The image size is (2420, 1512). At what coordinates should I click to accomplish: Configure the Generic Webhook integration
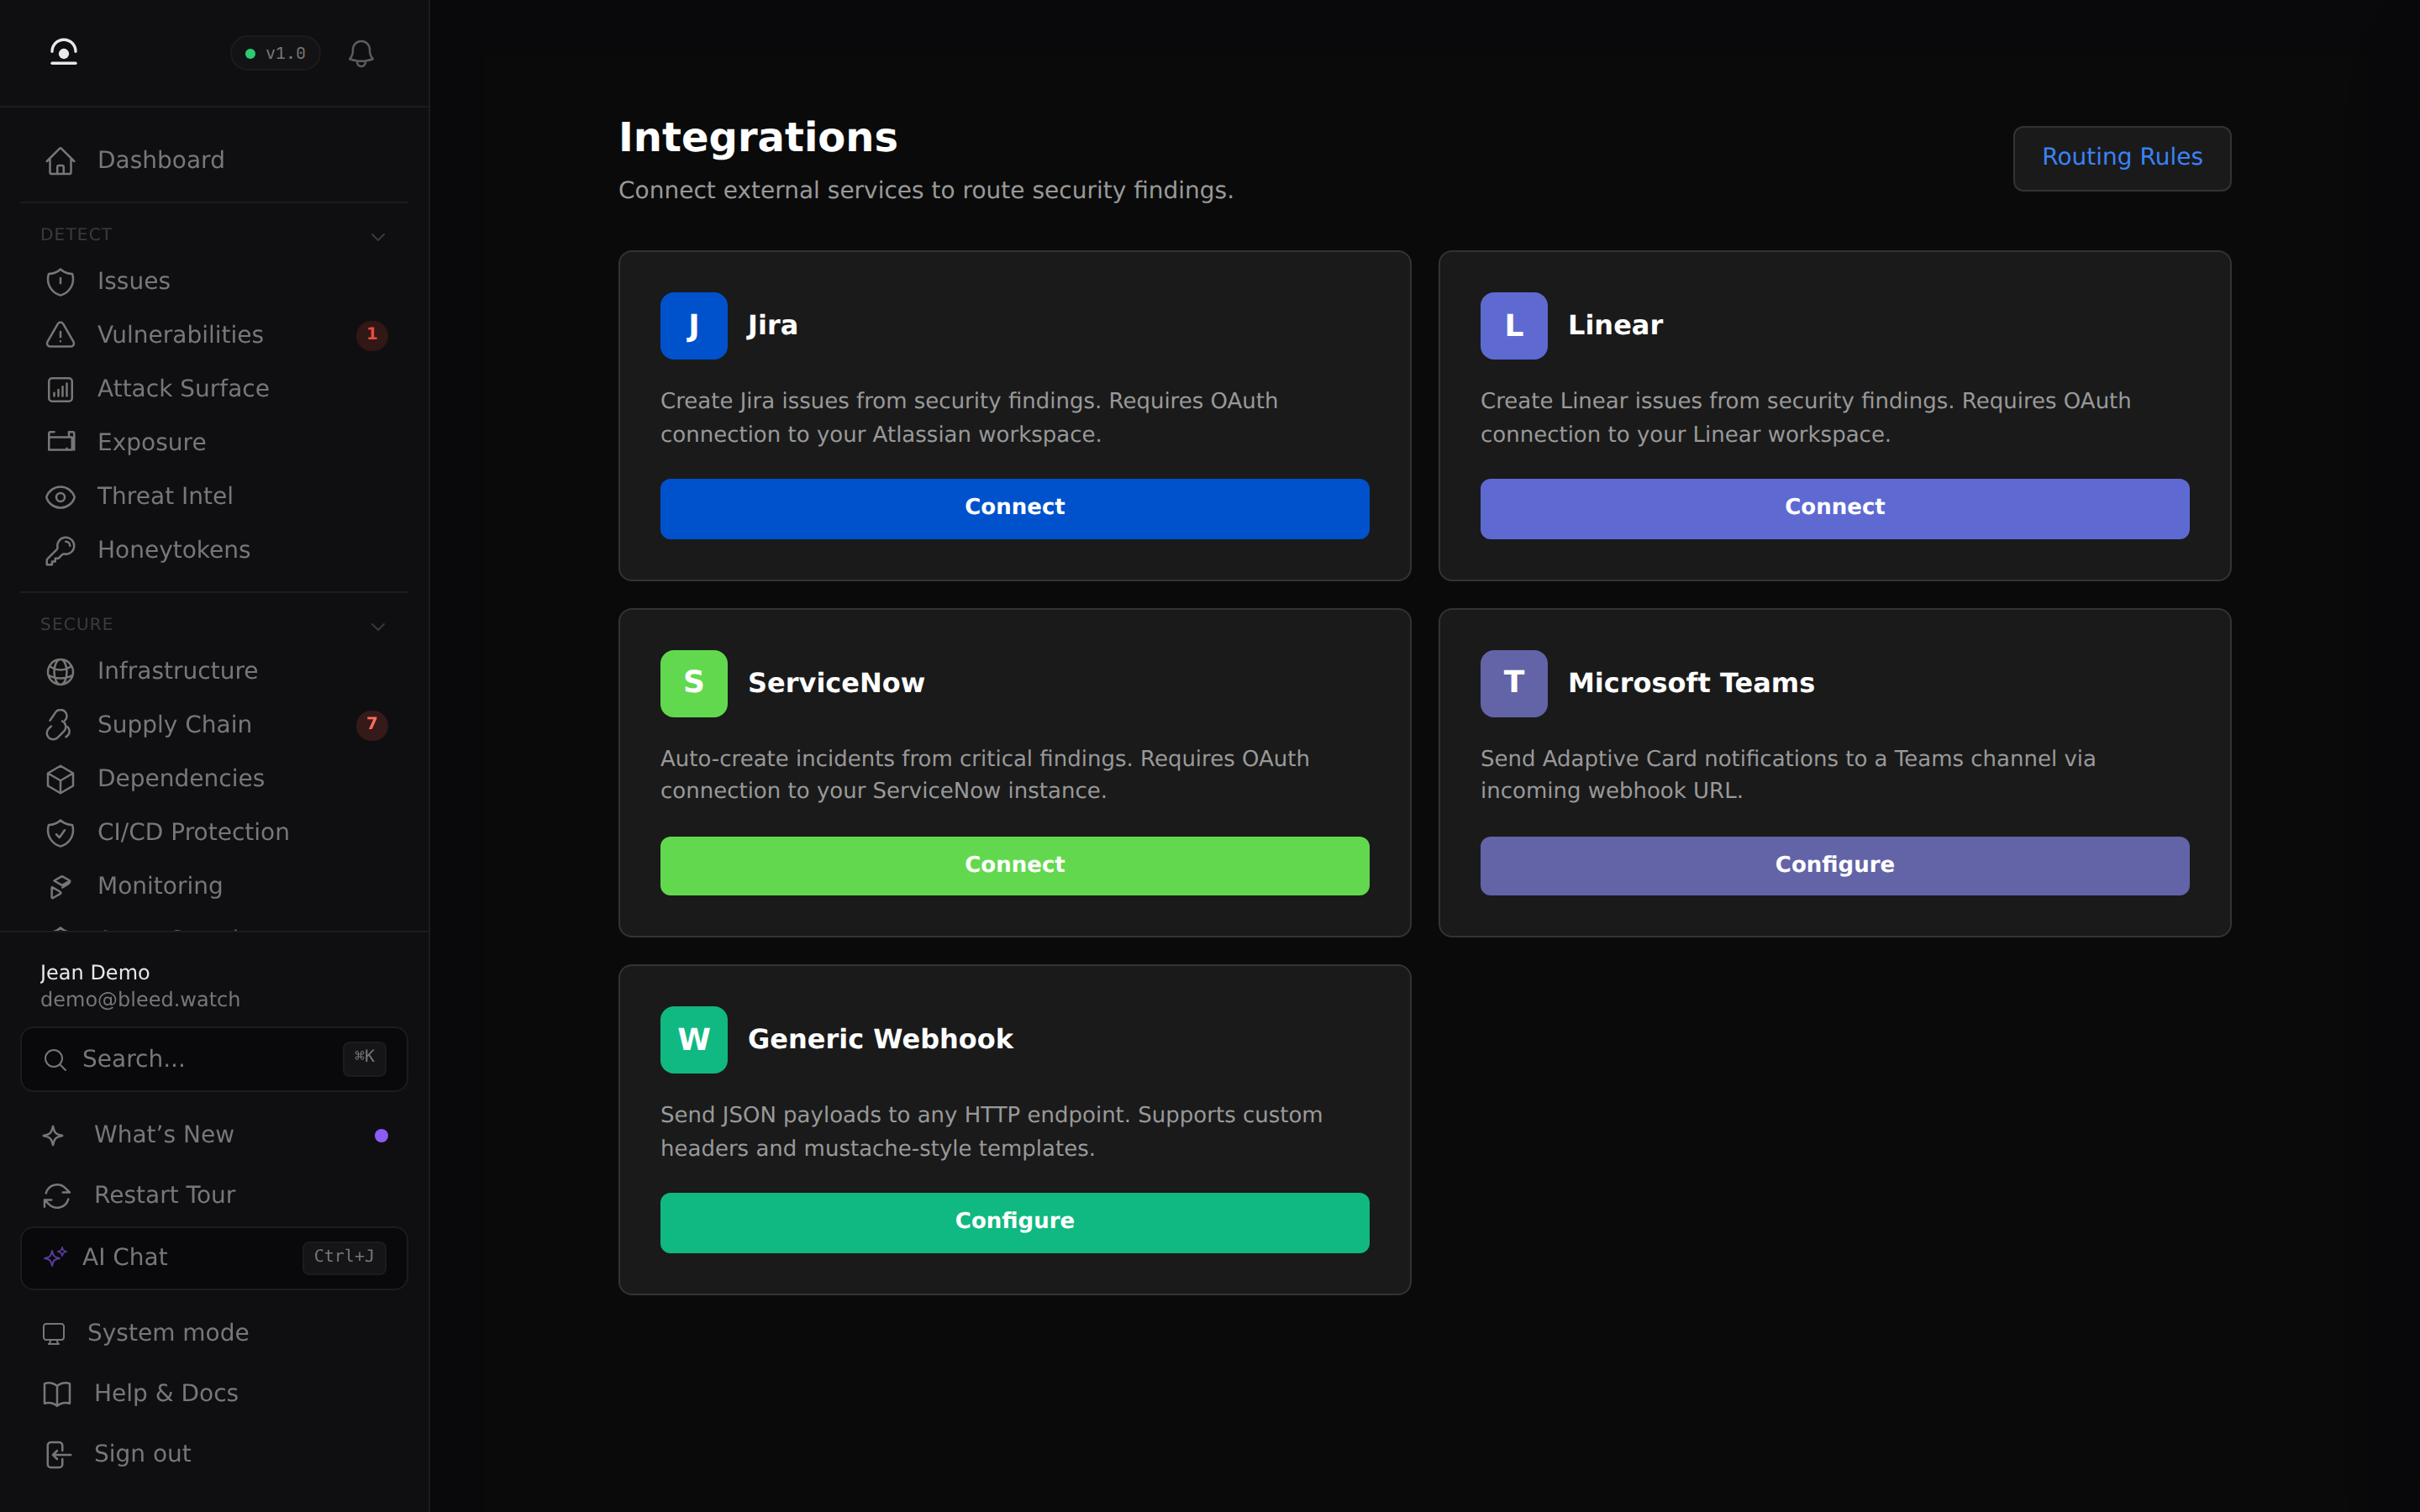(x=1014, y=1222)
